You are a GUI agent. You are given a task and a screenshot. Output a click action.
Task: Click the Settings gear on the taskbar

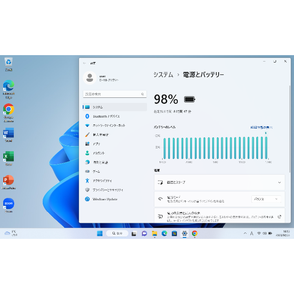(x=185, y=234)
